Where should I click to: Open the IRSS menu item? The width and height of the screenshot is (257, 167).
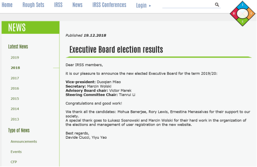58,5
